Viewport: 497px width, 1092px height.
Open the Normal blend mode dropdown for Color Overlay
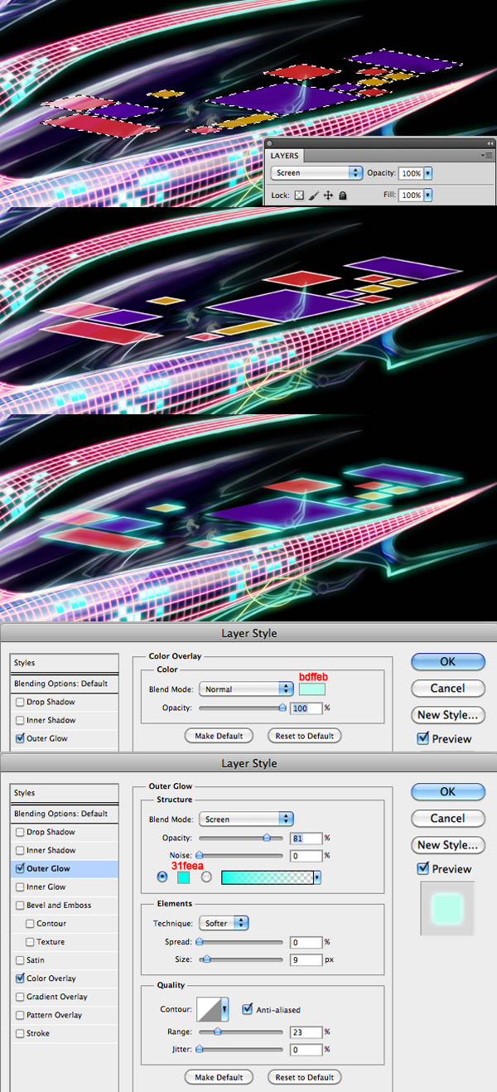[246, 689]
